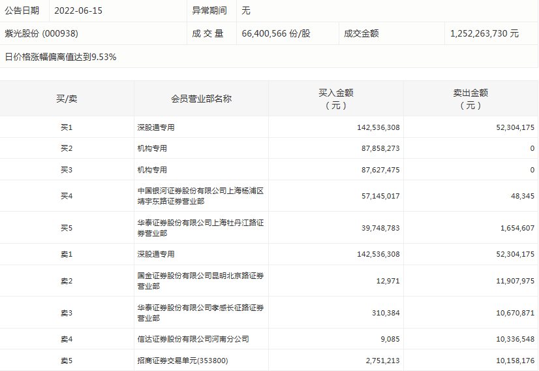The image size is (539, 371).
Task: Click the 卖1 row label
Action: (67, 254)
